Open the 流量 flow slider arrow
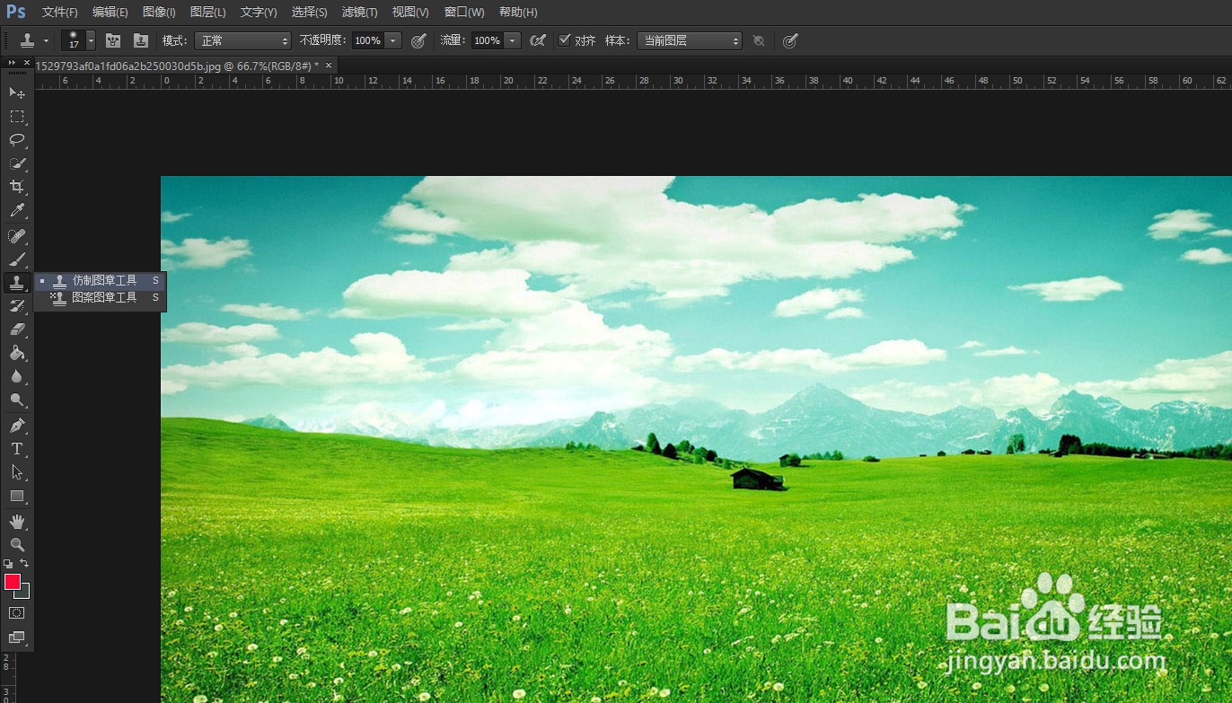The image size is (1232, 703). [x=512, y=40]
